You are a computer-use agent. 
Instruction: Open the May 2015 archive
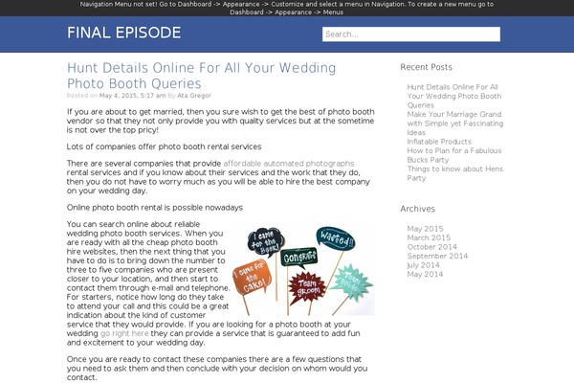pos(425,229)
